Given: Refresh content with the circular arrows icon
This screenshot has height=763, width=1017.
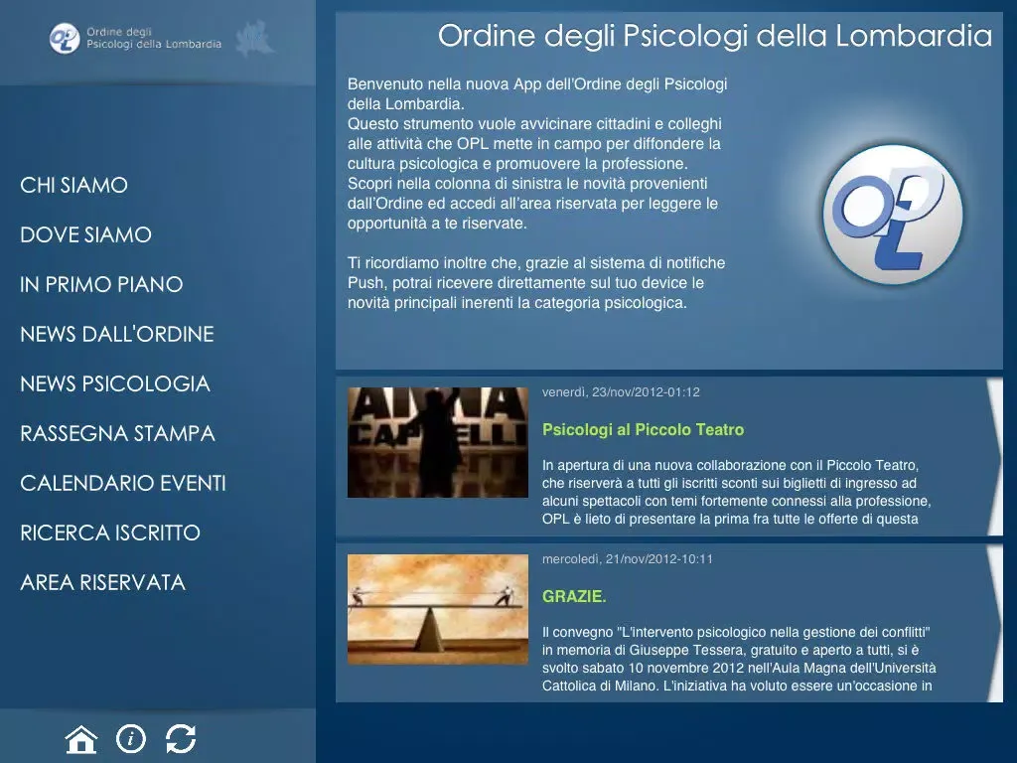Looking at the screenshot, I should (x=181, y=738).
